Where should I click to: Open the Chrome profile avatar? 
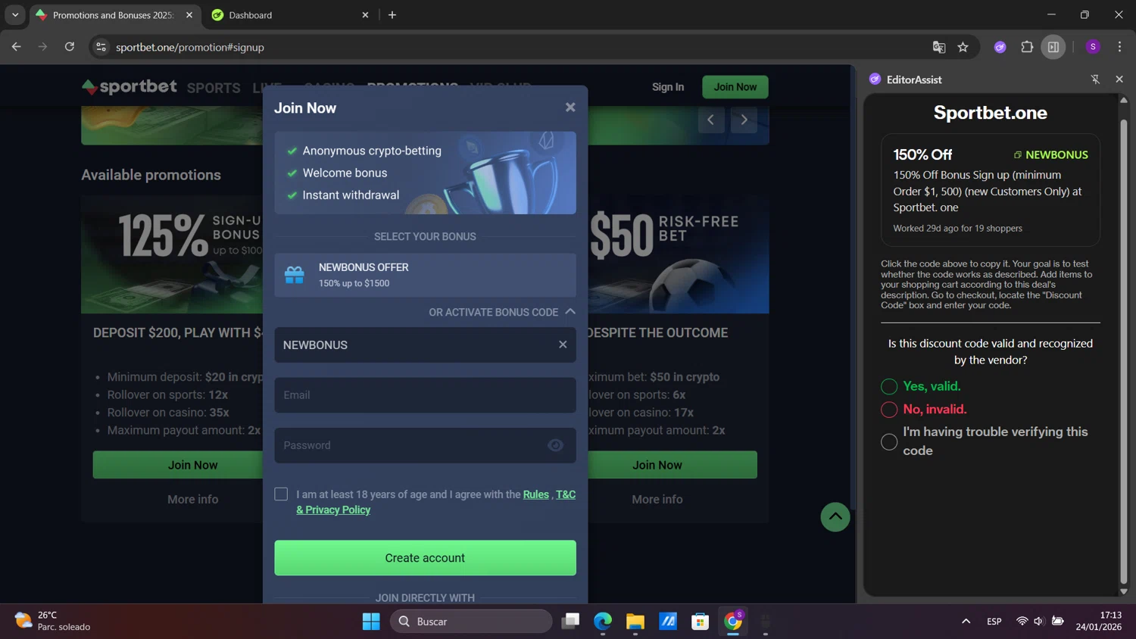(x=1093, y=47)
